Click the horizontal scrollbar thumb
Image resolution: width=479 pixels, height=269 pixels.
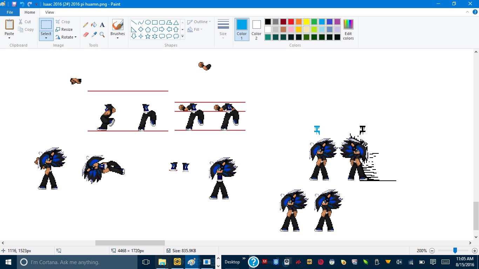click(130, 243)
